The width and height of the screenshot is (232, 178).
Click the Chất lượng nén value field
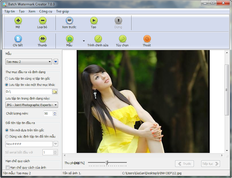[x=48, y=114]
